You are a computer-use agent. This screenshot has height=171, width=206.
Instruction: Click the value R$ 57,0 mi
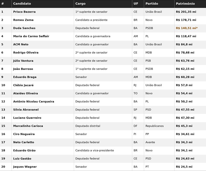184,85
